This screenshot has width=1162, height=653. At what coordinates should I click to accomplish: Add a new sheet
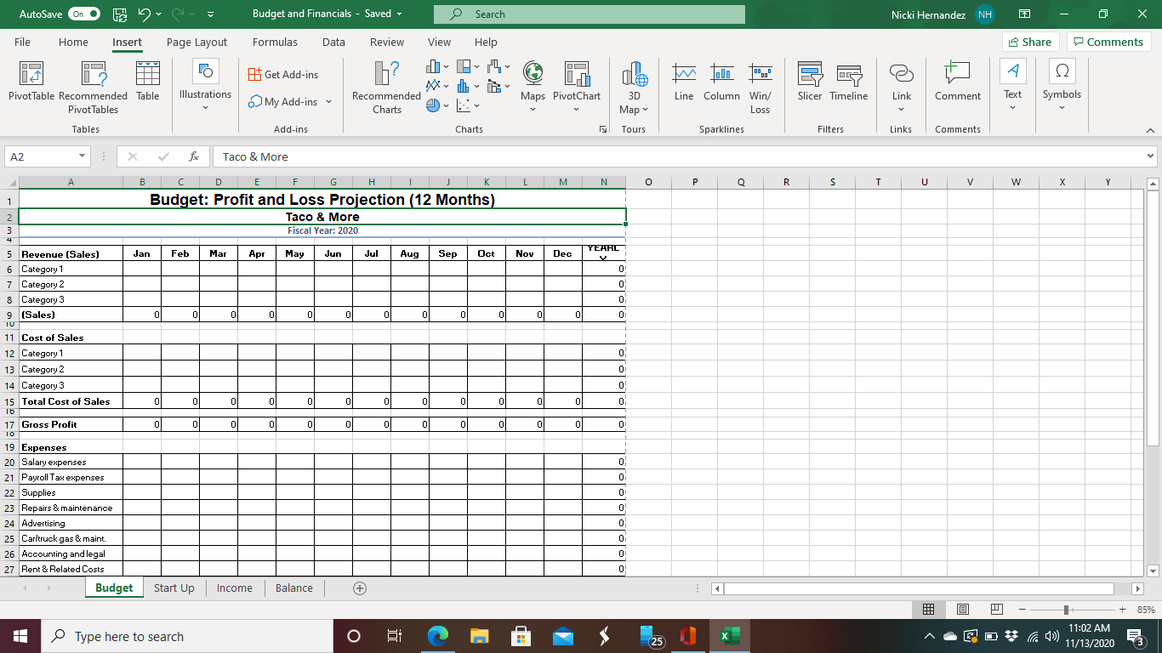point(360,588)
